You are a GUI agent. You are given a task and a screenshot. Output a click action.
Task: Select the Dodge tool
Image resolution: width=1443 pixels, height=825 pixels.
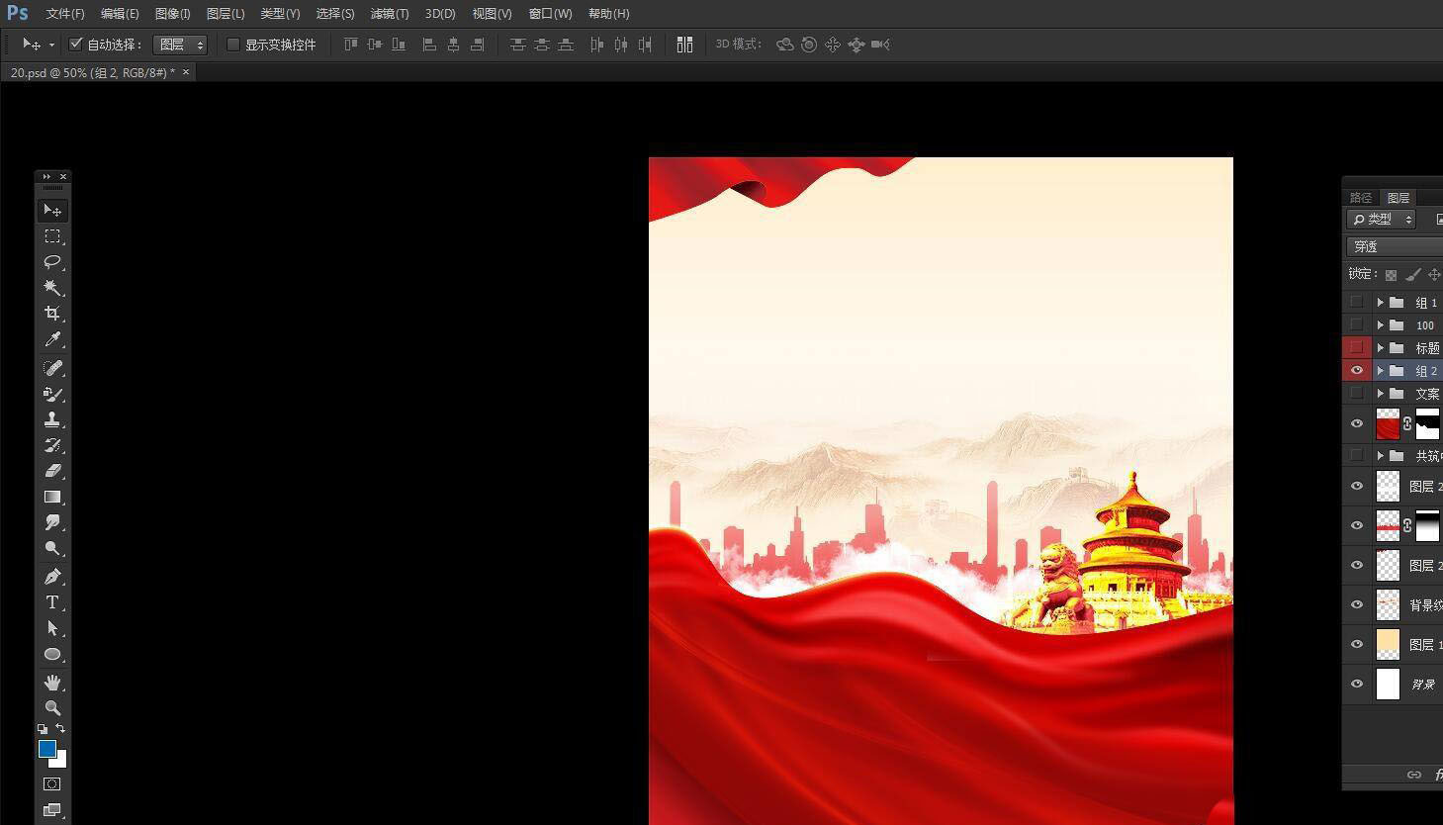pos(52,548)
